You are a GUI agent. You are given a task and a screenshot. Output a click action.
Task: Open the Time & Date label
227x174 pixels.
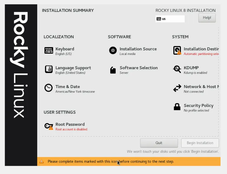[68, 87]
